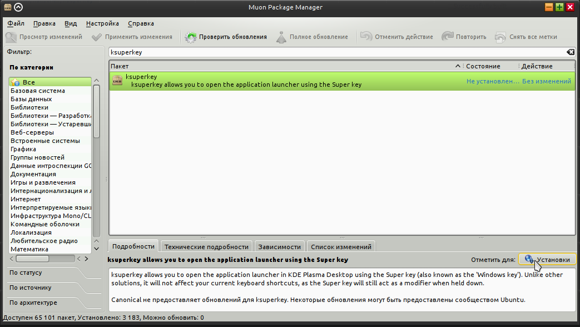Screen dimensions: 580x327
Task: Select the ksuperkey package row
Action: point(342,81)
